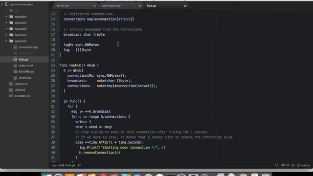Screen dimensions: 313x176
Task: Place cursor on 'broadcast chan []byte' line
Action: coord(84,35)
